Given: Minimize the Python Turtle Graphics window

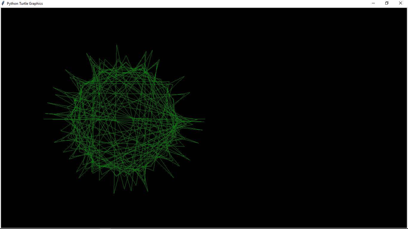Looking at the screenshot, I should 373,3.
